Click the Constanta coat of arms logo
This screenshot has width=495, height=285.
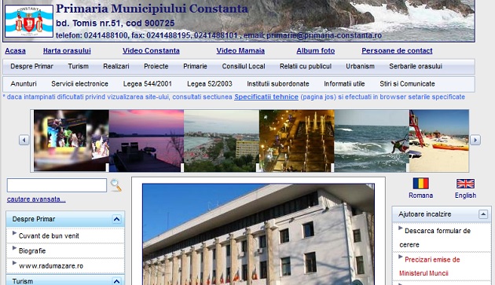click(29, 21)
